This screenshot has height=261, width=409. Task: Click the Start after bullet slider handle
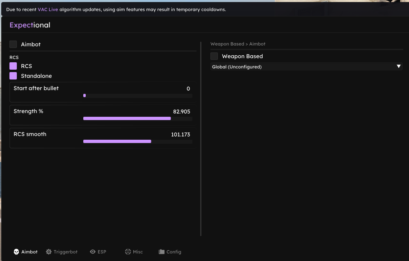coord(85,95)
